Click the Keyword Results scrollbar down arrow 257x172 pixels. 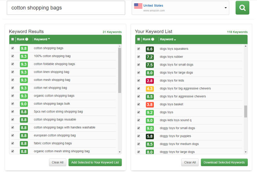click(x=120, y=152)
